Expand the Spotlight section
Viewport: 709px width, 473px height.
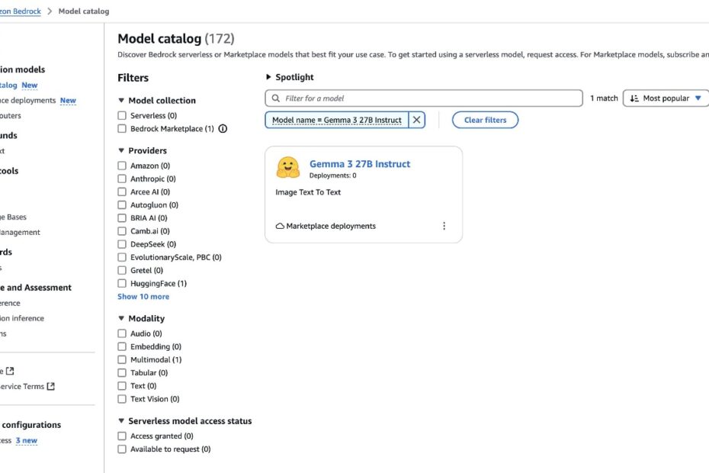pyautogui.click(x=268, y=77)
